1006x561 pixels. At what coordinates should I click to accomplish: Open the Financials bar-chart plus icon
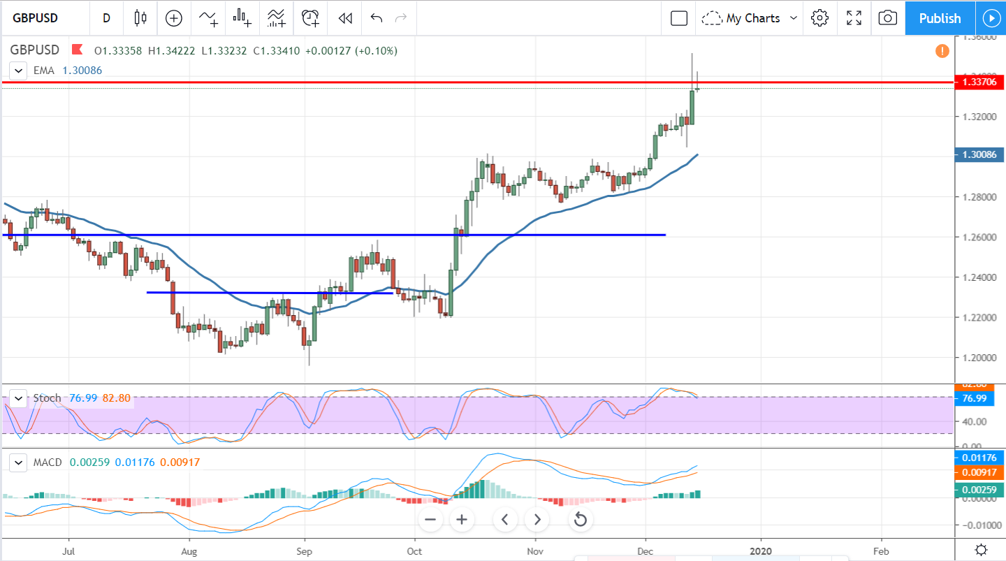pos(242,18)
